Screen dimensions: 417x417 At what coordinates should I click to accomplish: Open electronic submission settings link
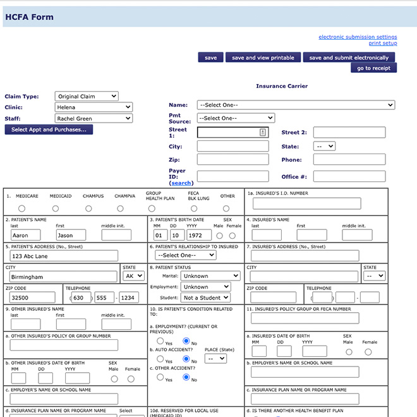(358, 37)
